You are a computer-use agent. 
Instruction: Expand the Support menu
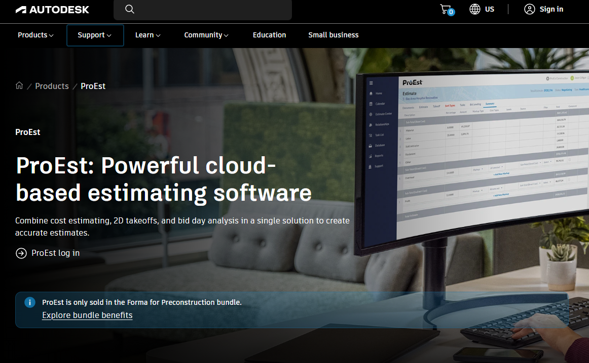[95, 35]
